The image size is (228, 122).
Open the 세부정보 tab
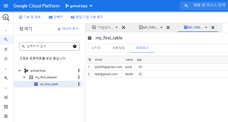[118, 48]
